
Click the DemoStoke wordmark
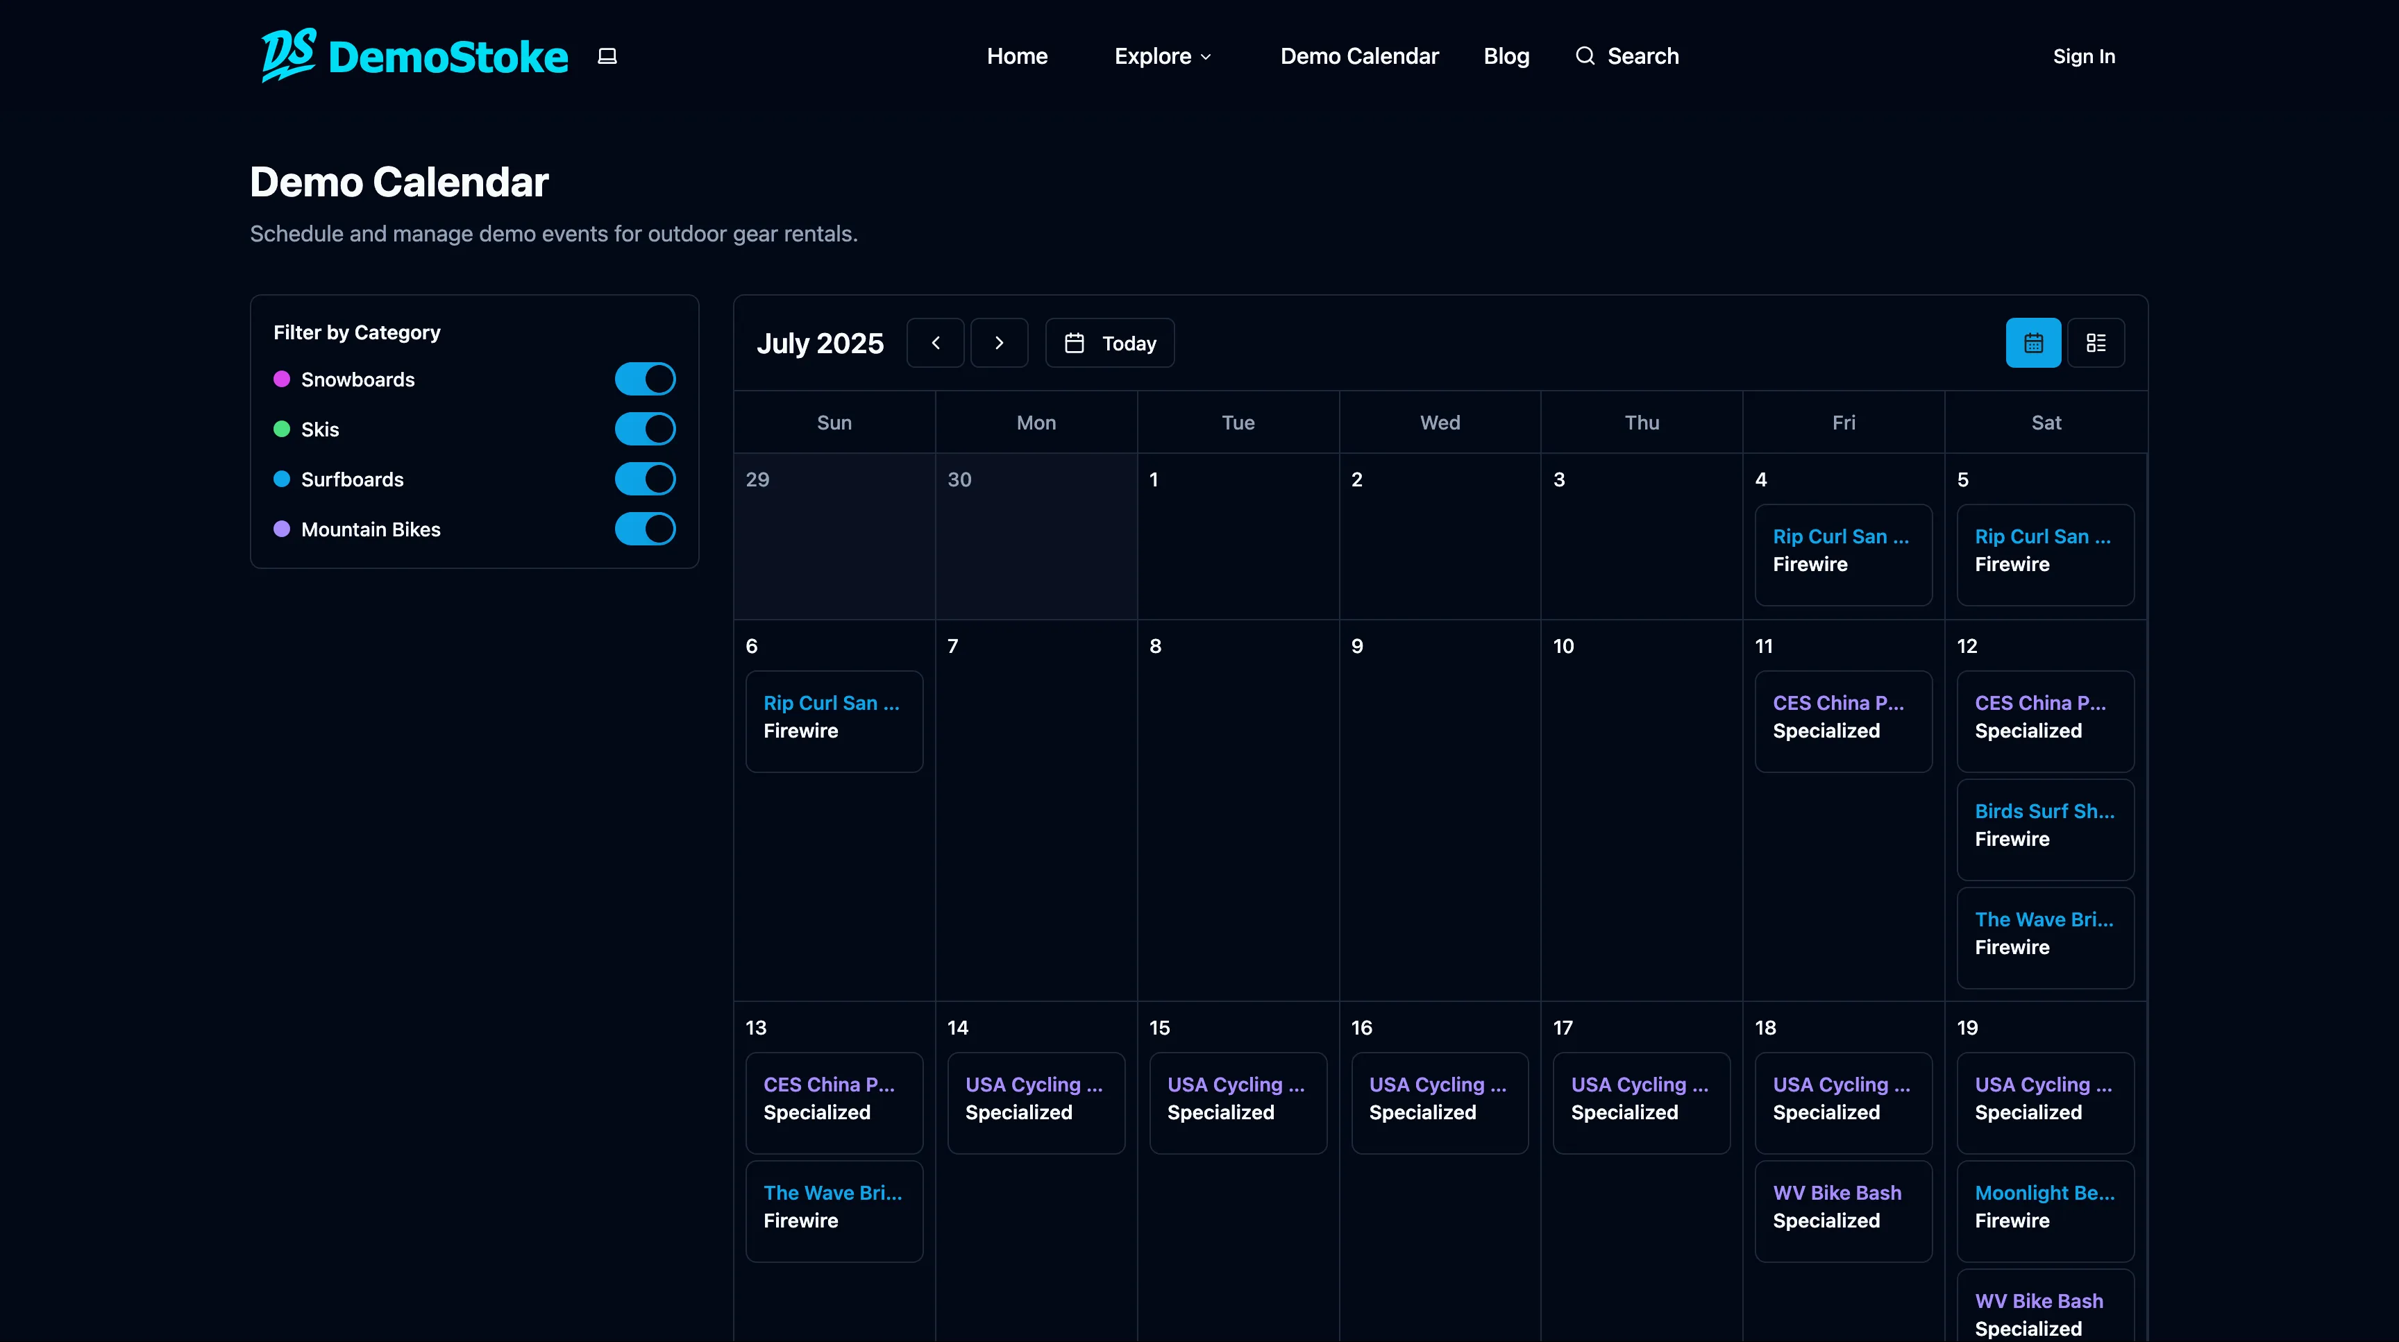(448, 57)
